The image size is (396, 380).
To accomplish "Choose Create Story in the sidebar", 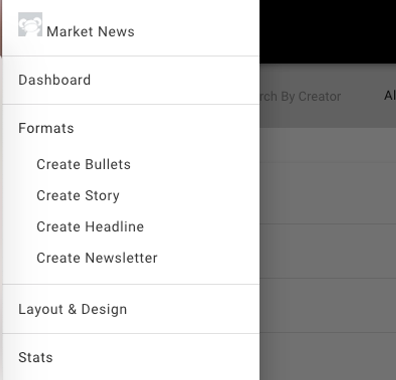I will pos(78,196).
